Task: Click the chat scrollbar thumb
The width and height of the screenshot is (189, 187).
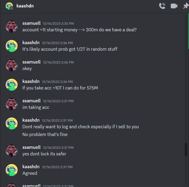Action: [x=186, y=149]
